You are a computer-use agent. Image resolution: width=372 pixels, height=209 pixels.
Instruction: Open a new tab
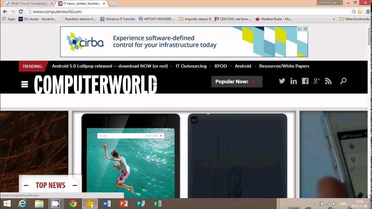(113, 4)
